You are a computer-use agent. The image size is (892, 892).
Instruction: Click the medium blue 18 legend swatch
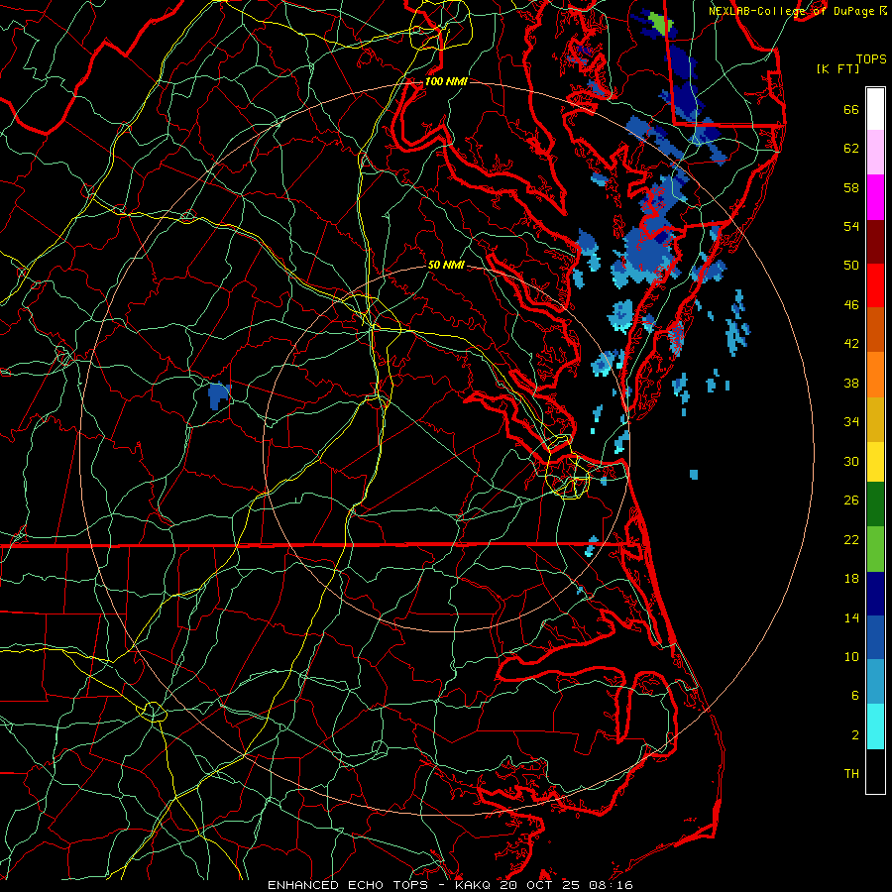click(875, 637)
